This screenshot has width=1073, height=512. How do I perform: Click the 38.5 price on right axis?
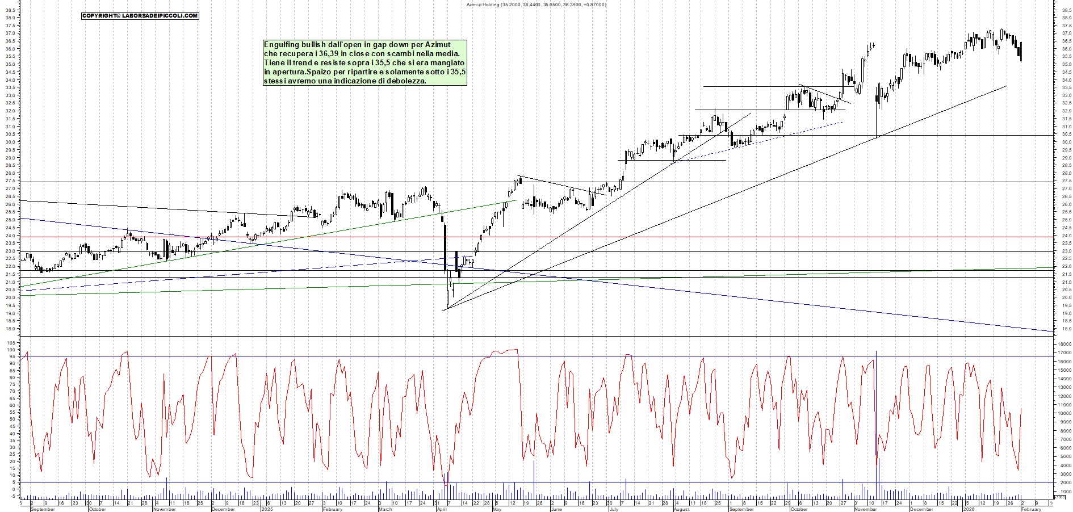click(1066, 10)
